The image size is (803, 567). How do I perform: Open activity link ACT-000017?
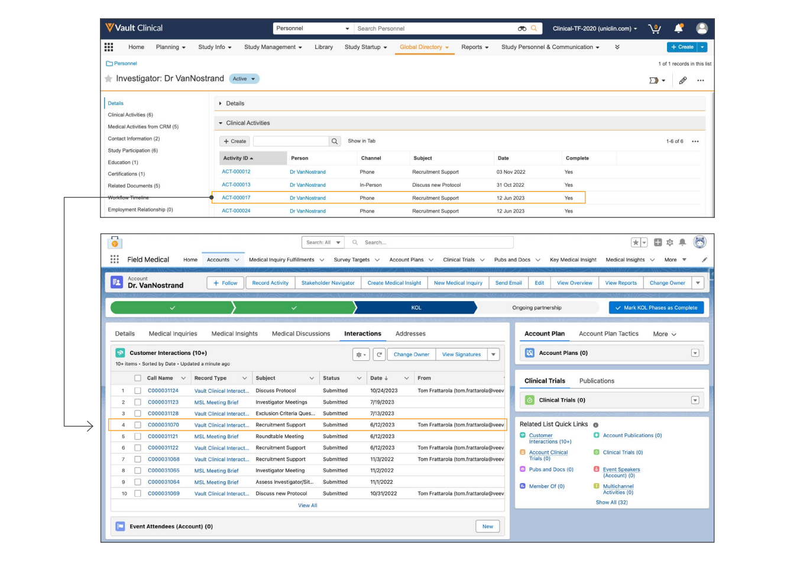(236, 198)
